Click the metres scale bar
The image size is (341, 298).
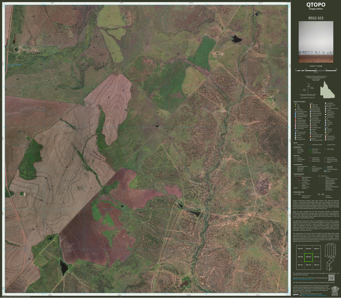pyautogui.click(x=316, y=71)
